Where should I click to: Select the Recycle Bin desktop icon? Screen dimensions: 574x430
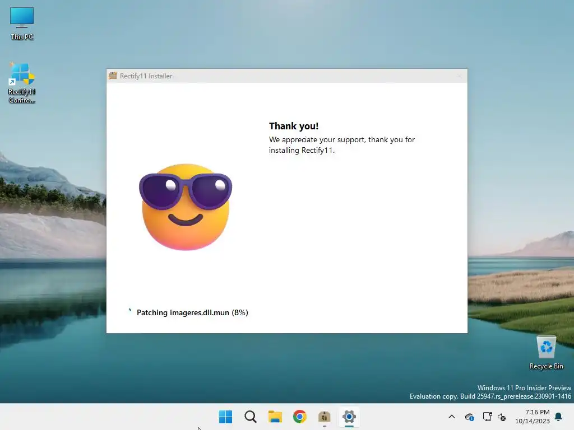pos(546,353)
